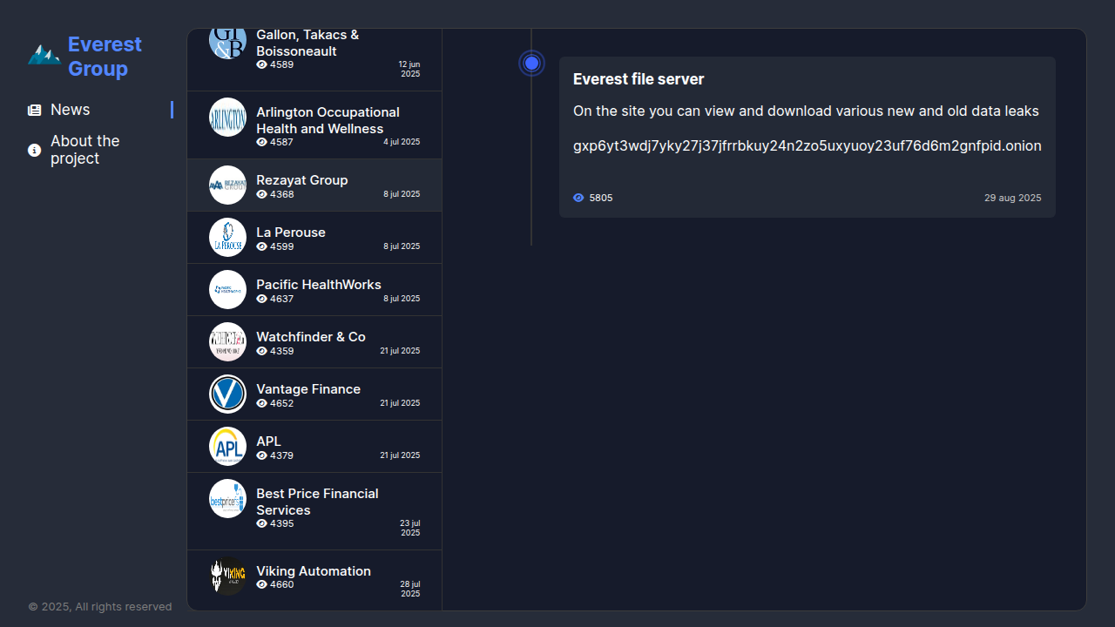Click the Vantage Finance V logo

[228, 394]
